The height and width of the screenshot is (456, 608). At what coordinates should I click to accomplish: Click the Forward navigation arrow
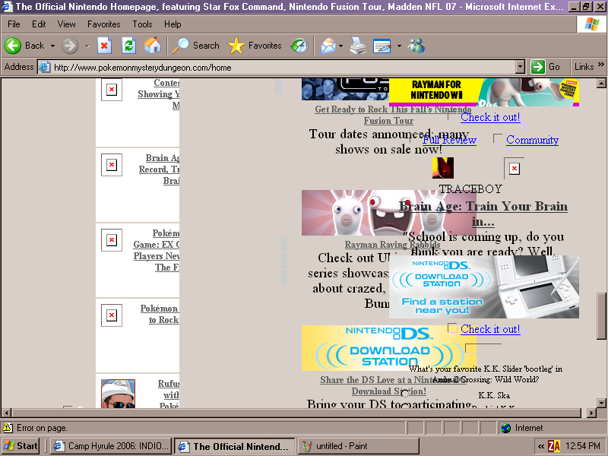(x=70, y=46)
